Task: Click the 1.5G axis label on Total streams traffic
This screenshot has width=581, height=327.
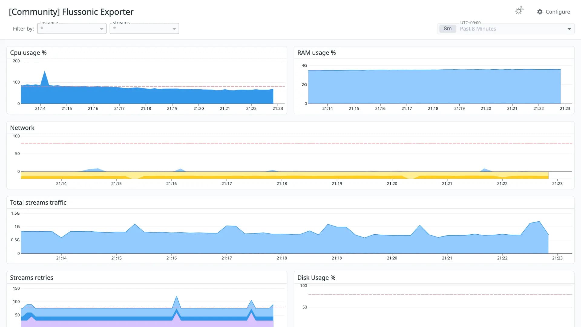Action: click(x=15, y=213)
